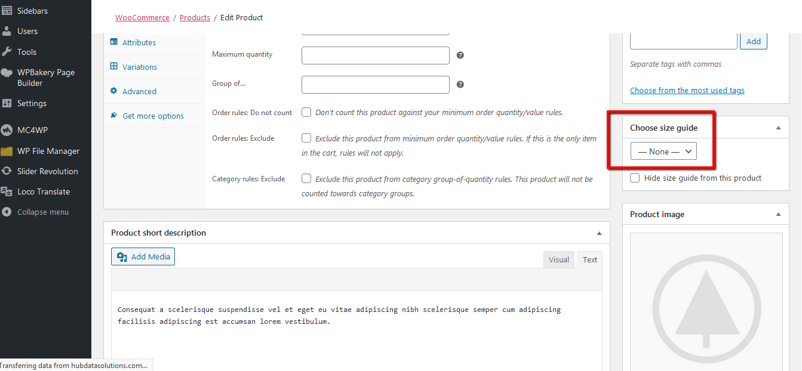Screen dimensions: 802x371
Task: Click into the Maximum quantity field
Action: coord(376,55)
